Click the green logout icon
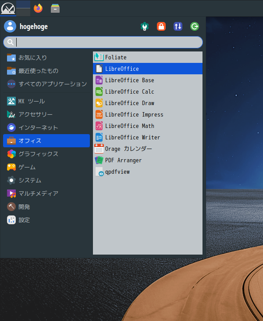The width and height of the screenshot is (263, 321). click(195, 26)
